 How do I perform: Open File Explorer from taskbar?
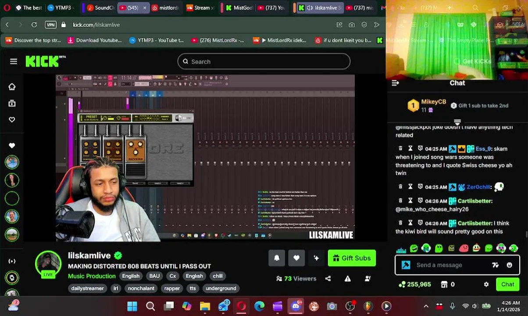coord(205,306)
